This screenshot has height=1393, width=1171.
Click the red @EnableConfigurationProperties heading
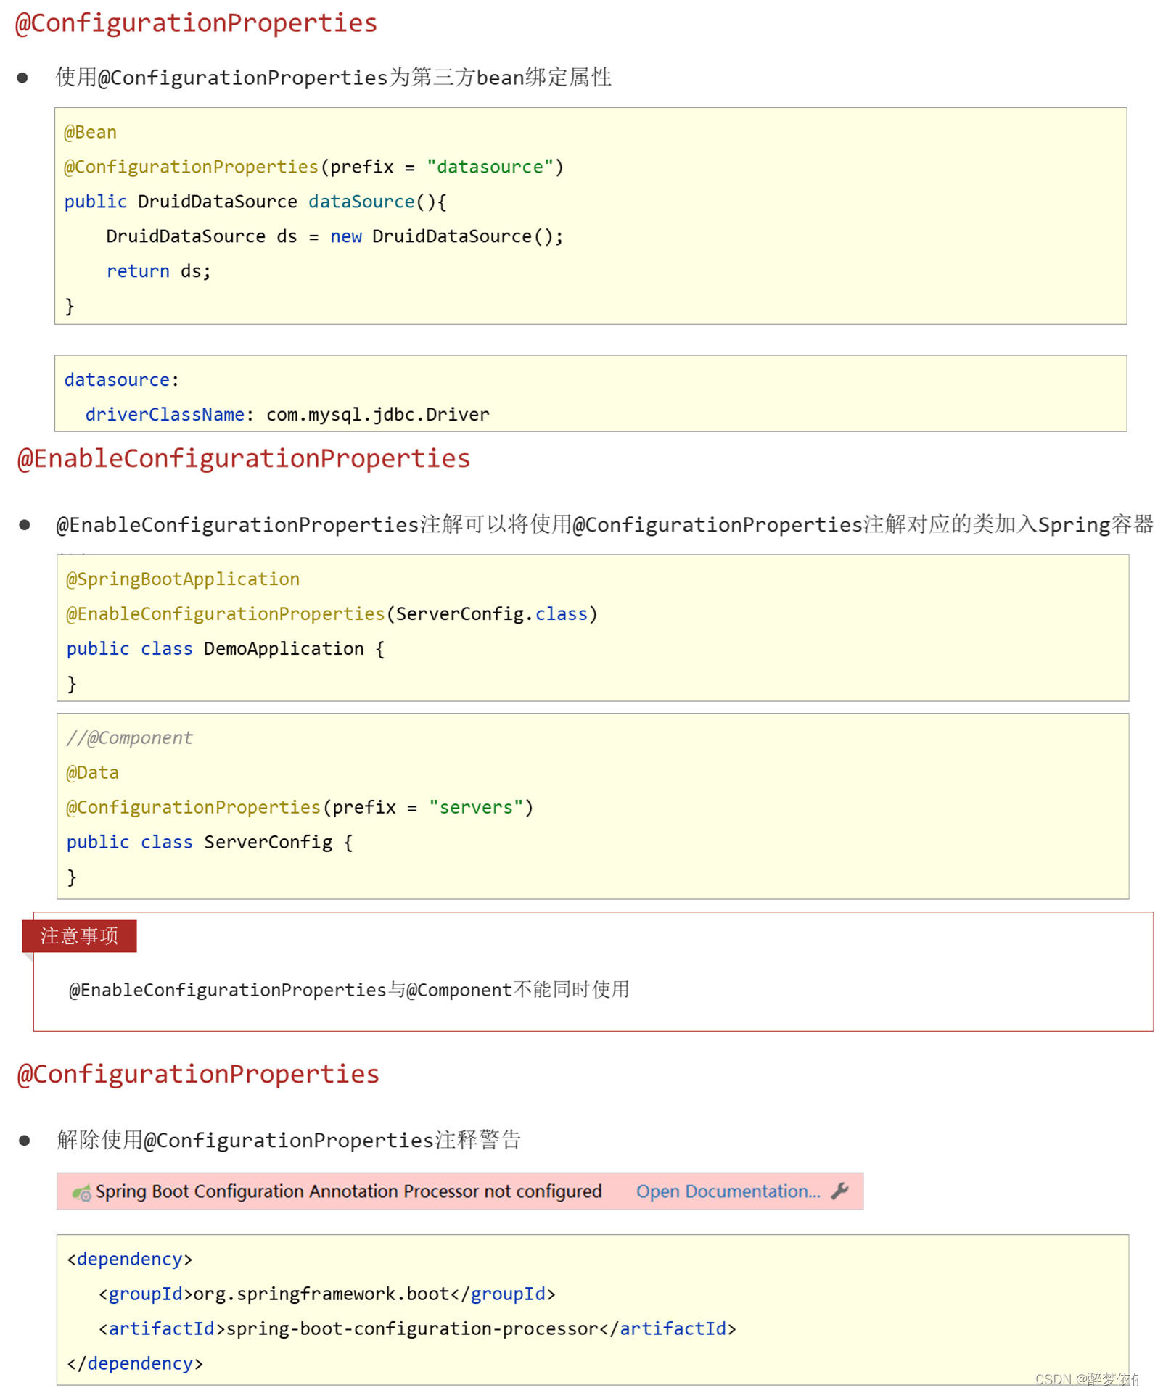click(x=243, y=458)
